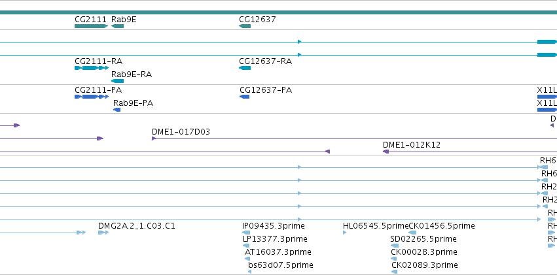The width and height of the screenshot is (557, 275).
Task: Select the CG2111-PA protein glyph
Action: tap(92, 97)
